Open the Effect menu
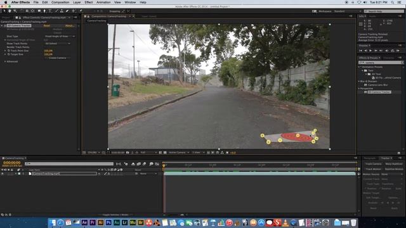Image resolution: width=406 pixels, height=228 pixels. (x=89, y=3)
